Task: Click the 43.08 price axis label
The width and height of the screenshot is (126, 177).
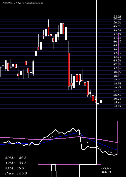Action: 117,60
